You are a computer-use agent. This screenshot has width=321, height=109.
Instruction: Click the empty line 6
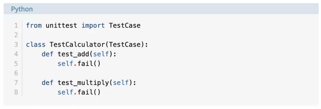pyautogui.click(x=170, y=73)
